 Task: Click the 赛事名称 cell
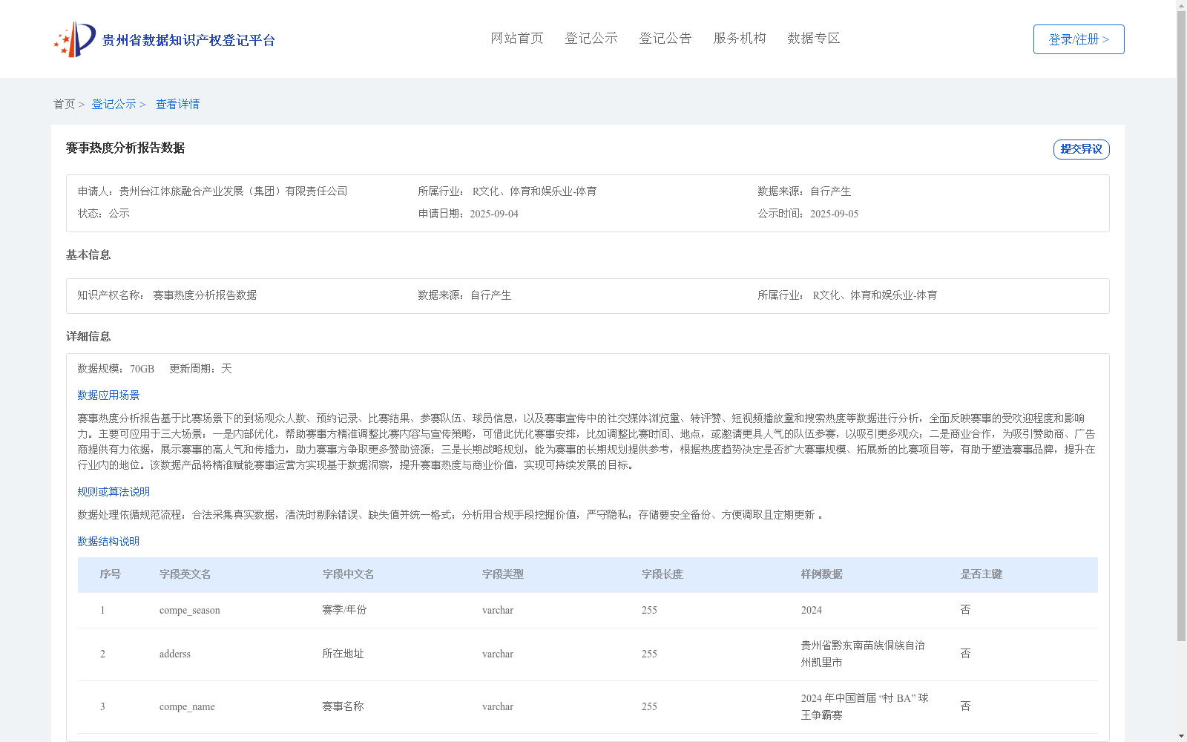point(343,706)
